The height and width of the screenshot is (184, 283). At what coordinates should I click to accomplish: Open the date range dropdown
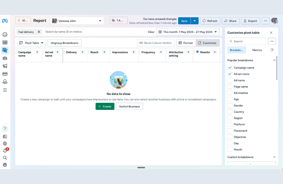(x=188, y=32)
